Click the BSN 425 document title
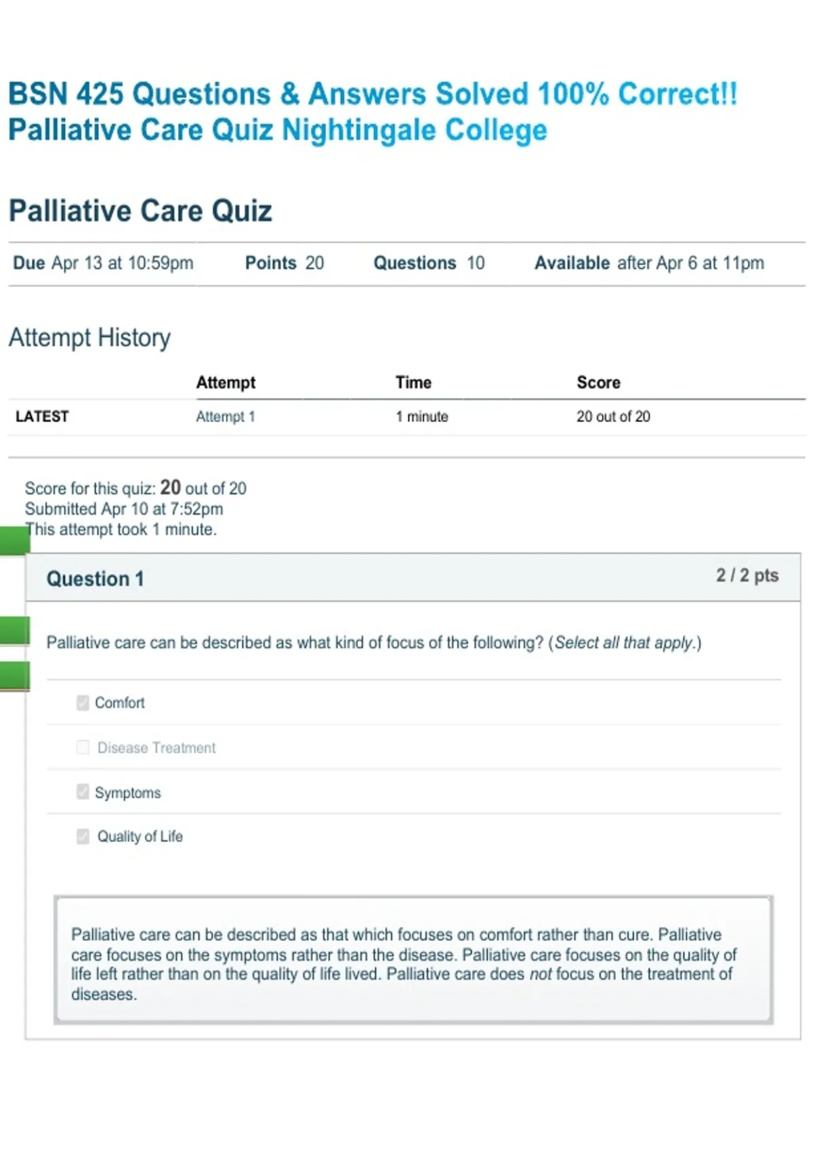 tap(373, 112)
